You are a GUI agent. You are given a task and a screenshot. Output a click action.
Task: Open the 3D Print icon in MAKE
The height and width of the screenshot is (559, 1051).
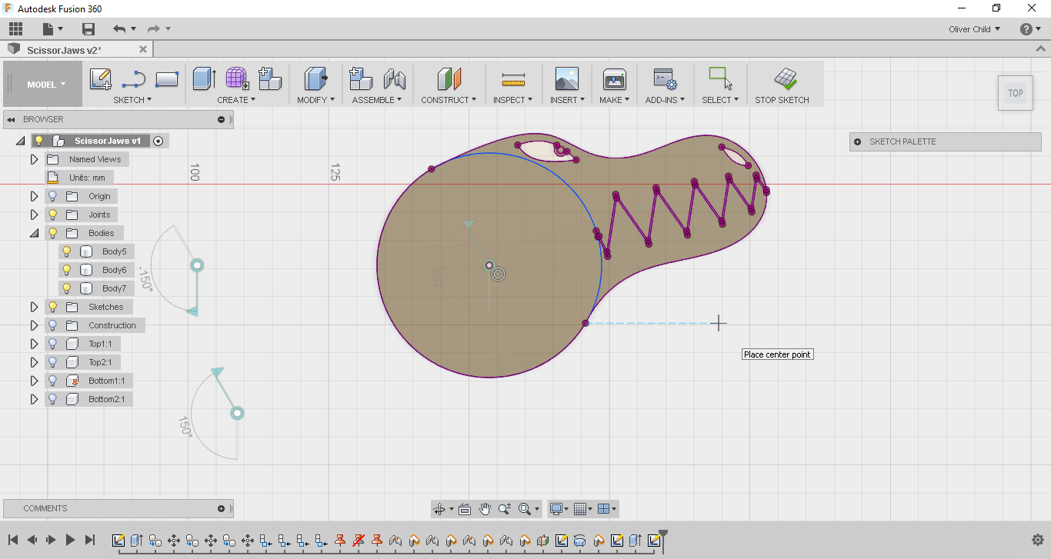pyautogui.click(x=614, y=79)
